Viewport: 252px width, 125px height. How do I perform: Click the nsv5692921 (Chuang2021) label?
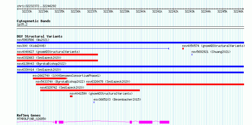click(x=211, y=52)
